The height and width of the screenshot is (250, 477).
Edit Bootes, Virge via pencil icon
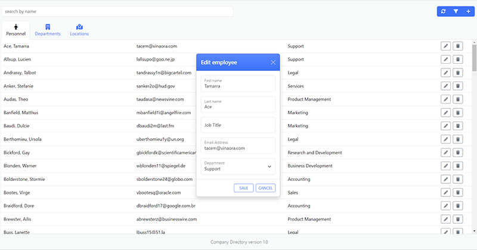tap(445, 192)
